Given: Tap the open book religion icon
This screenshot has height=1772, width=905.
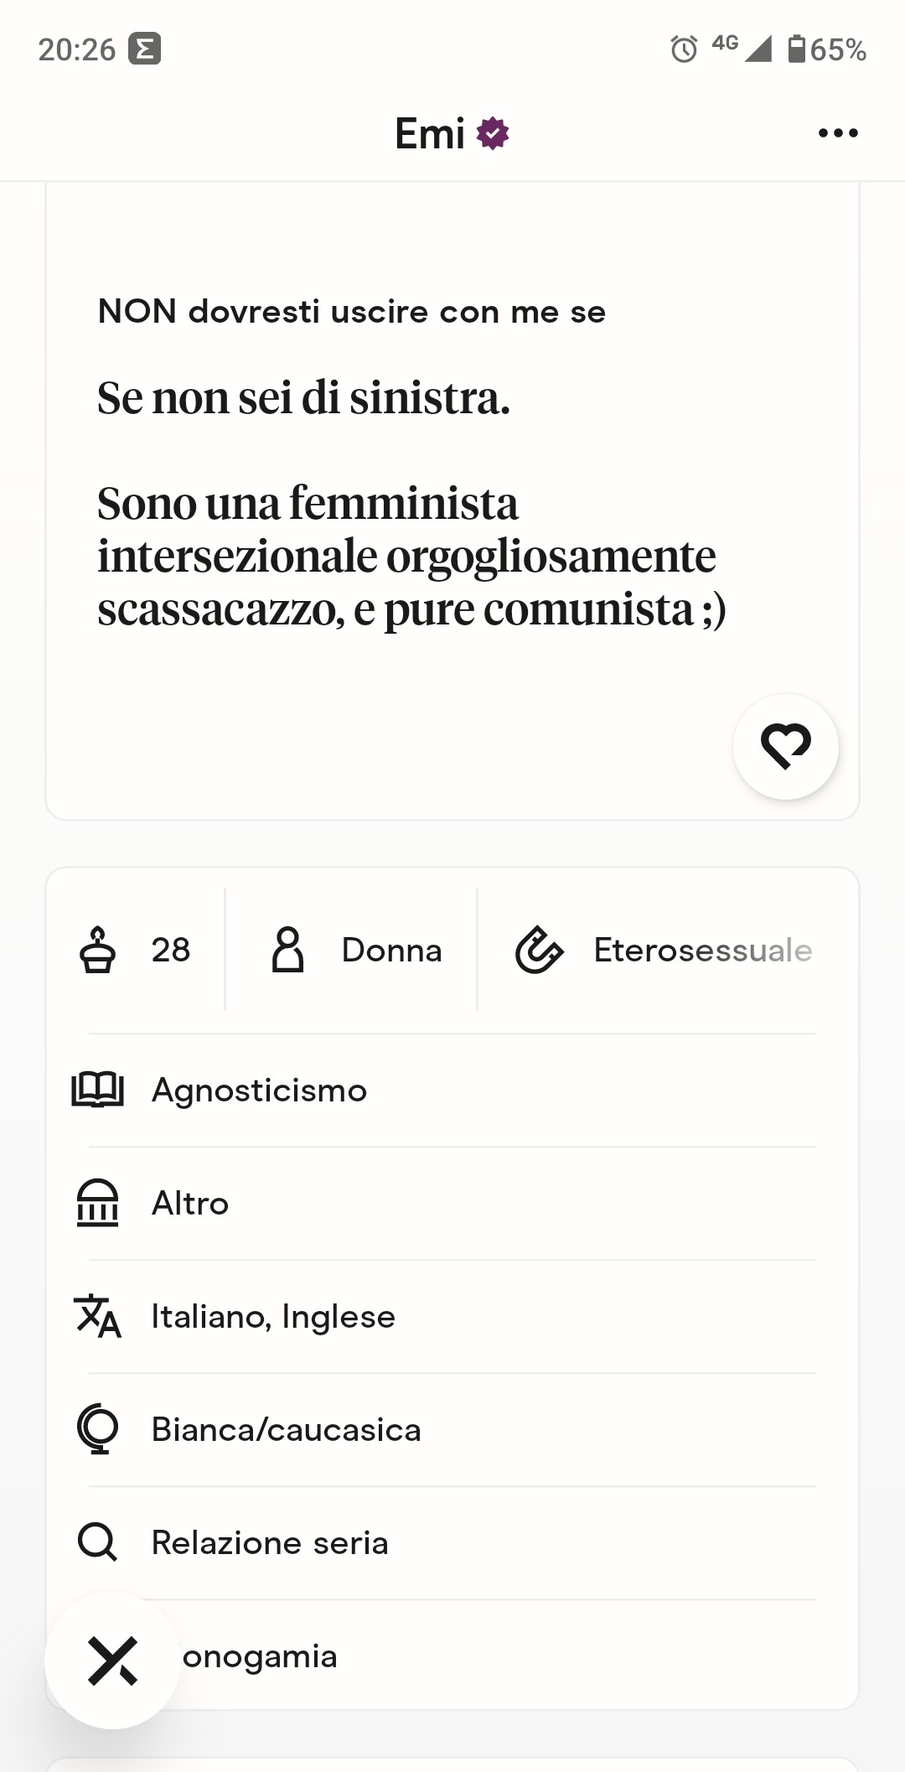Looking at the screenshot, I should 97,1090.
